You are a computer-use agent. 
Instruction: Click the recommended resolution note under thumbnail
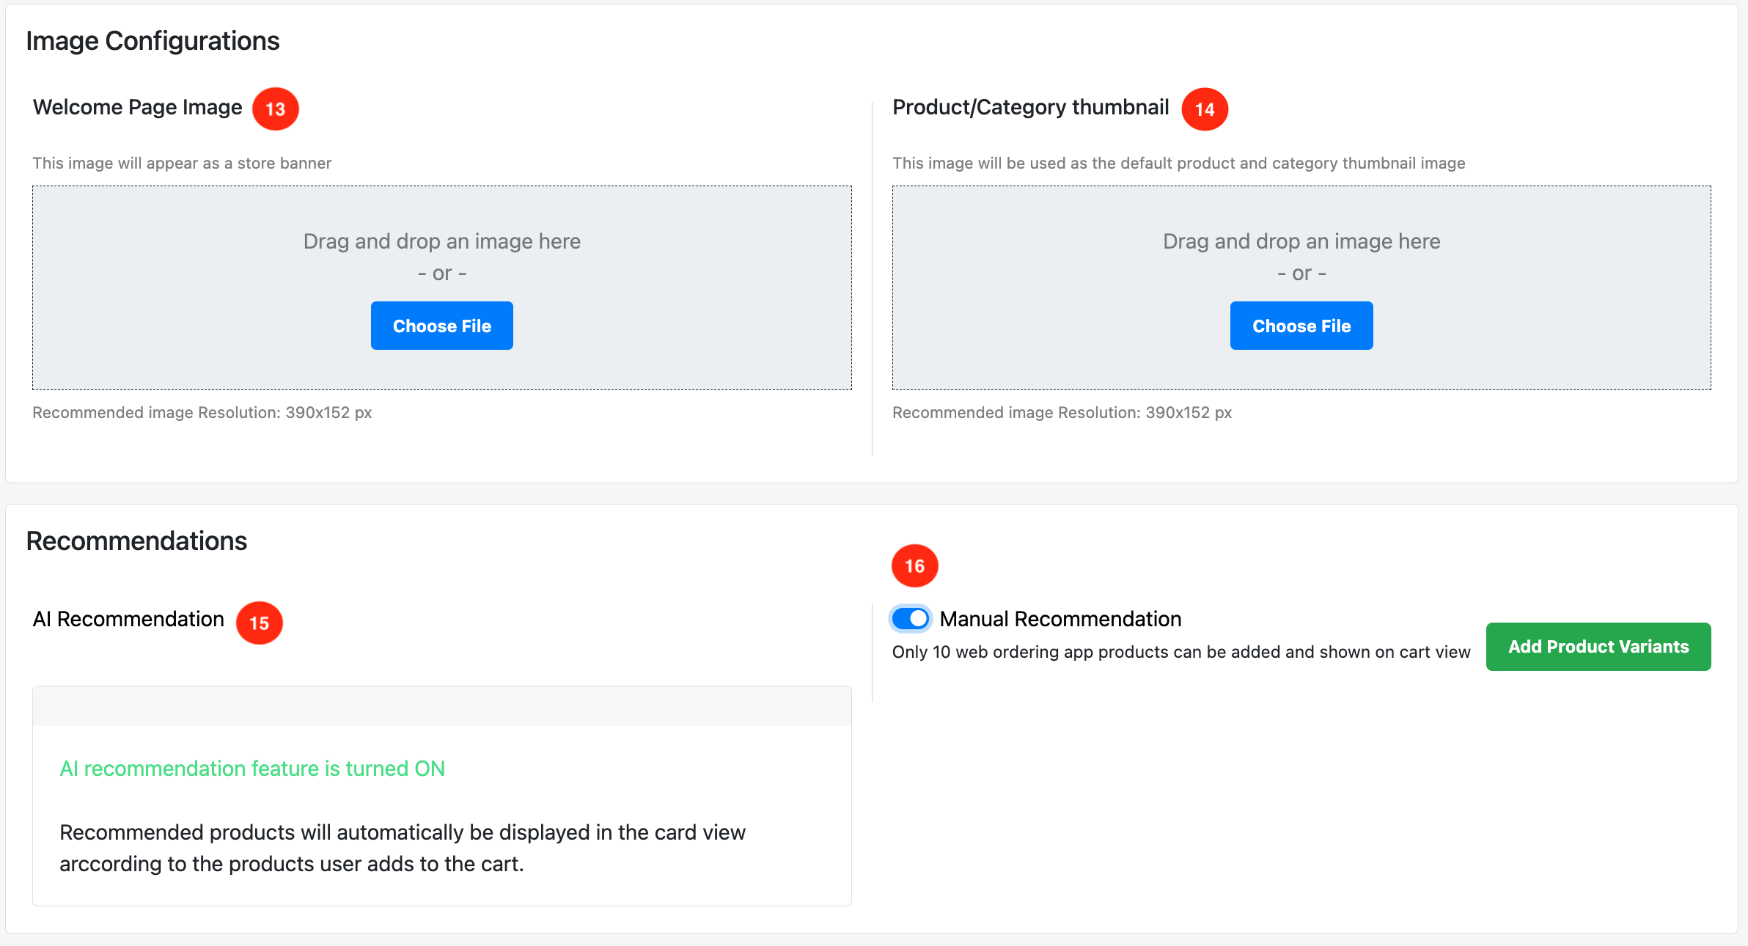point(1061,412)
